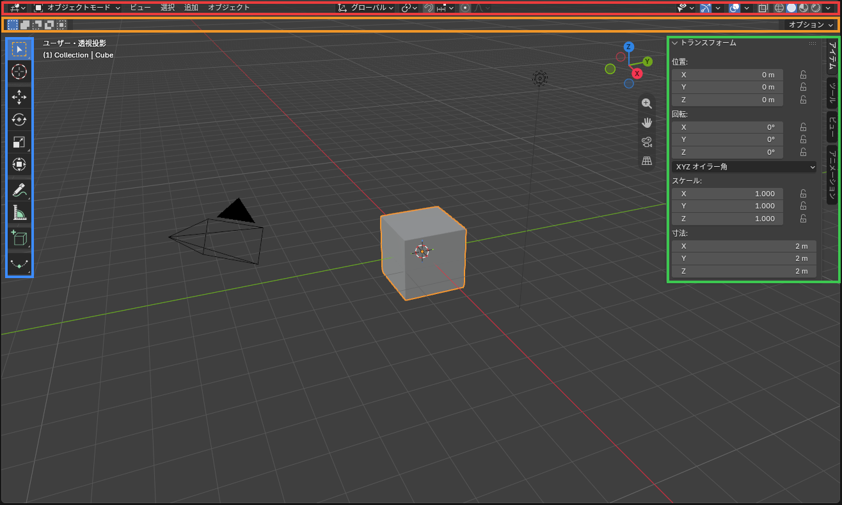Switch to the ツール sidebar tab

832,93
